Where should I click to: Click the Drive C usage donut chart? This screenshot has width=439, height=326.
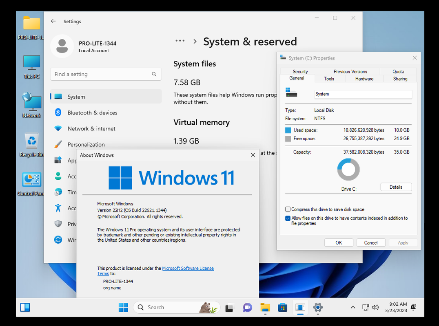[x=348, y=170]
